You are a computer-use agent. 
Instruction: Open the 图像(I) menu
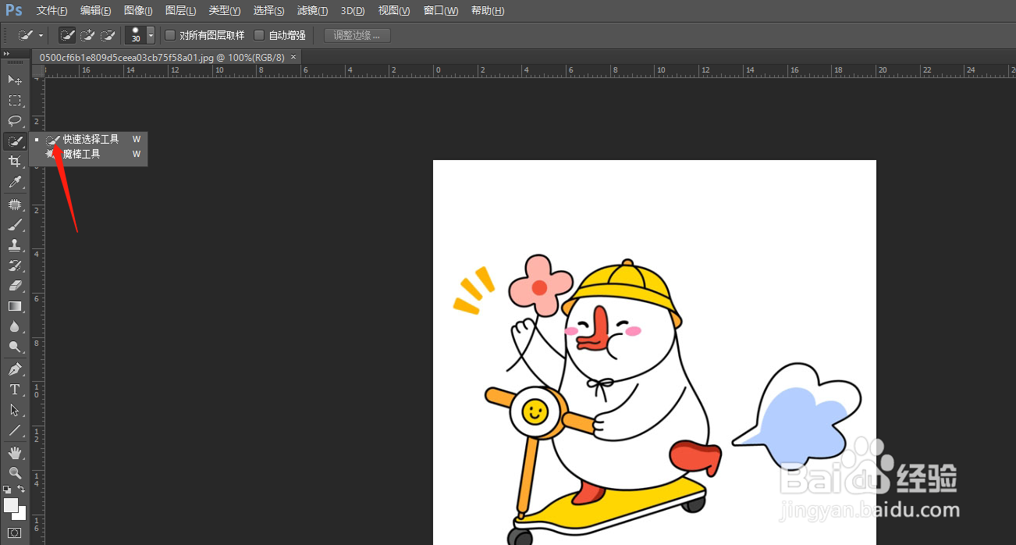click(138, 11)
